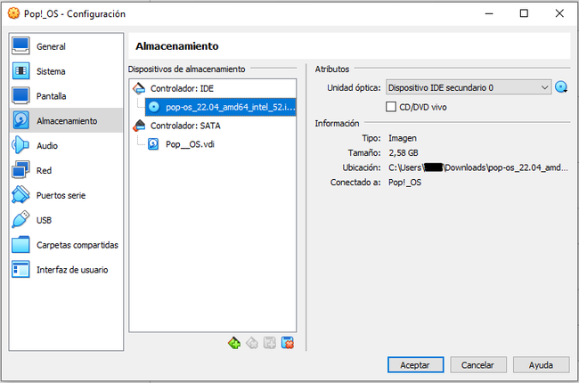Click the remove controller icon below tree
This screenshot has width=579, height=383.
[252, 343]
